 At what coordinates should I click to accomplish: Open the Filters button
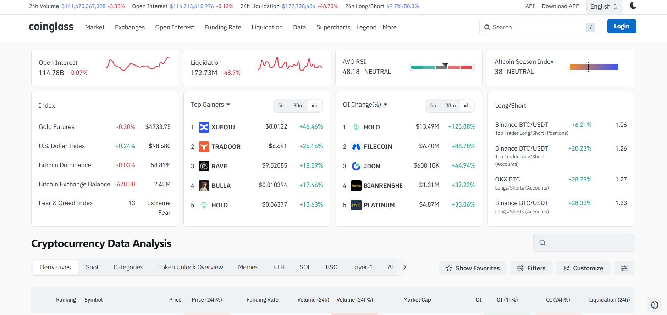pyautogui.click(x=531, y=268)
